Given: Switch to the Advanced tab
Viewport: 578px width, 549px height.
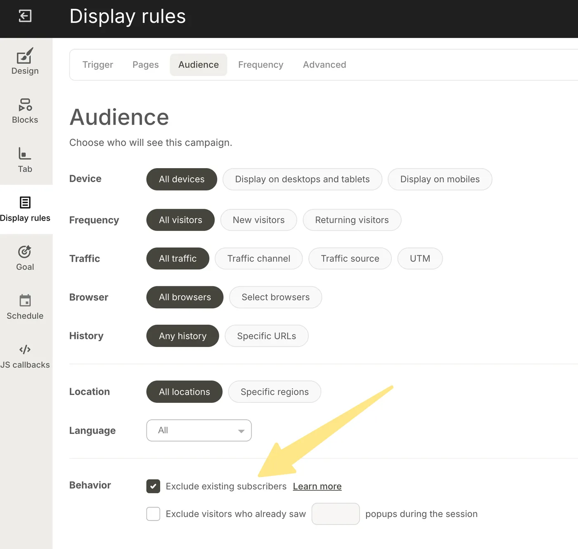Looking at the screenshot, I should [x=325, y=65].
